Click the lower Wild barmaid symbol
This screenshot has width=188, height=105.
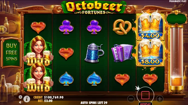(38, 77)
